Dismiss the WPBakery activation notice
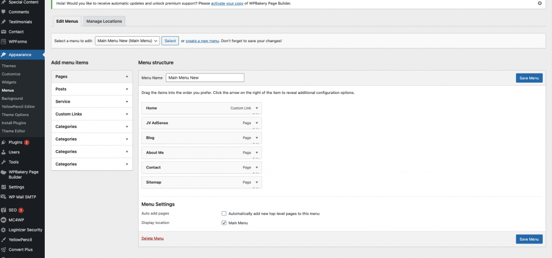 [x=540, y=3]
